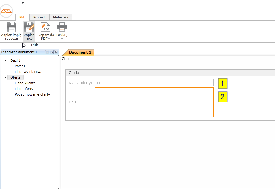Click the Eksport do PDF icon
Screen dimensions: 275x189
(45, 27)
